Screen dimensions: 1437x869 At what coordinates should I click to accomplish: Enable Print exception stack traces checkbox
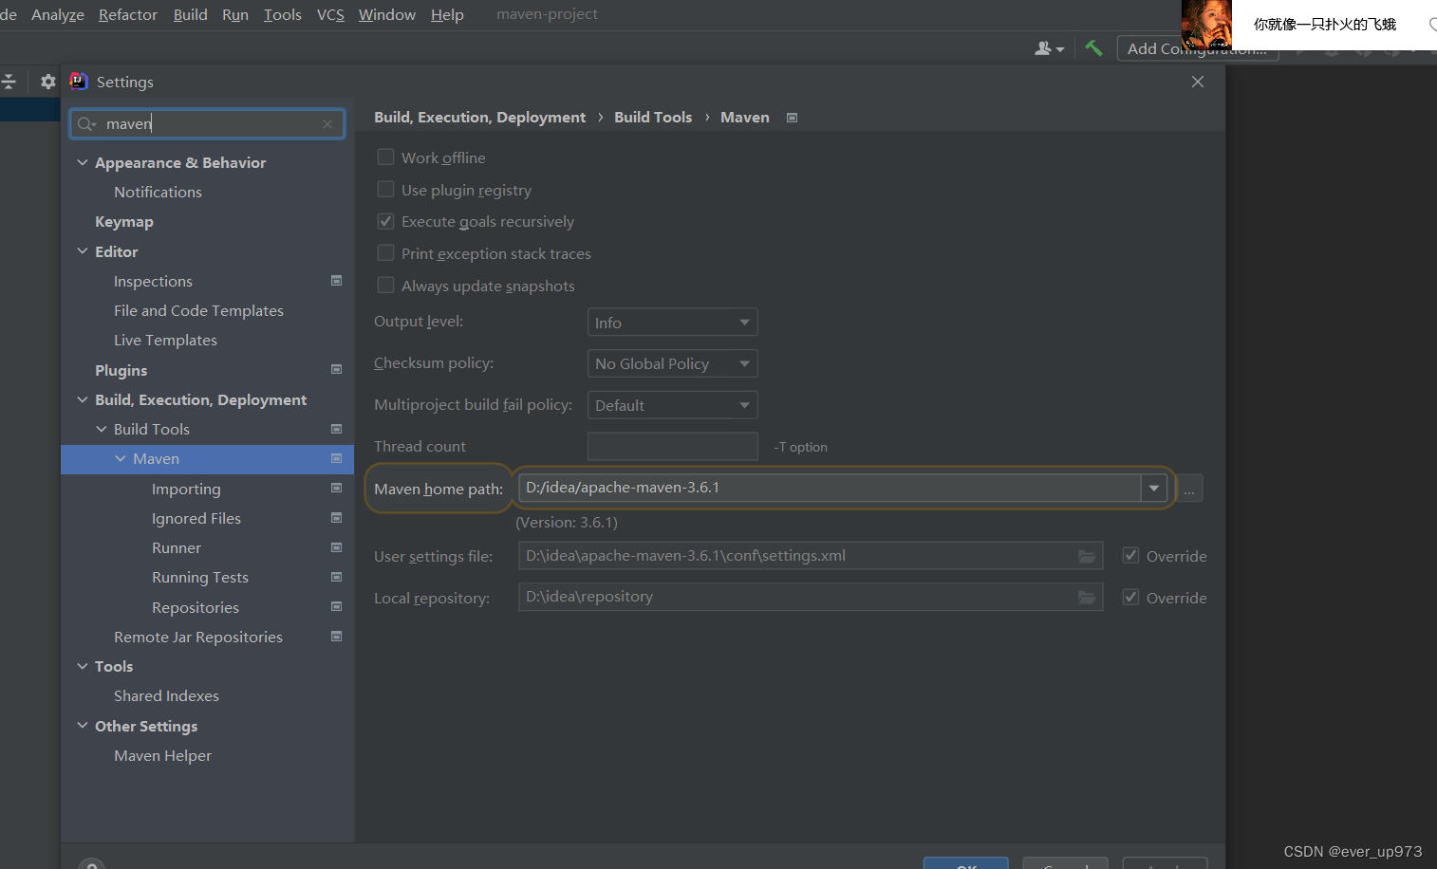coord(385,253)
